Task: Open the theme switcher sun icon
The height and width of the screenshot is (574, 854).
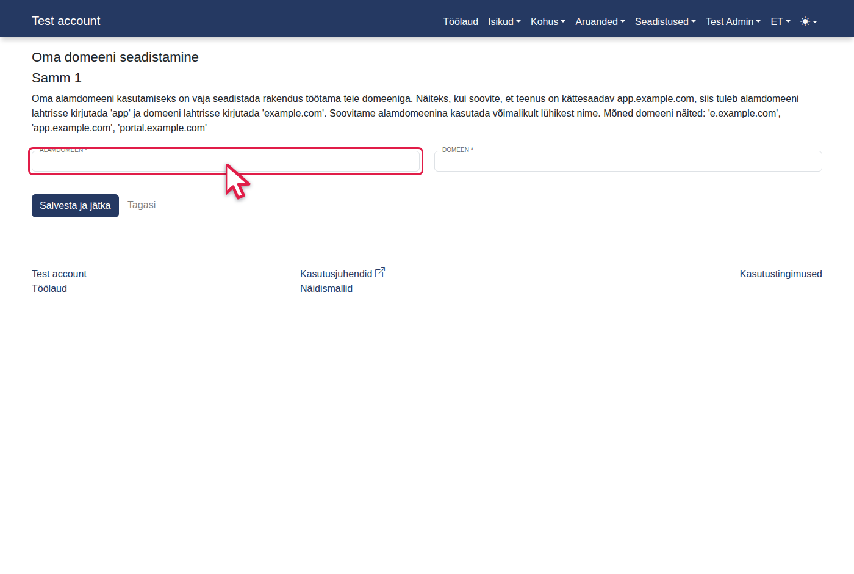Action: [x=808, y=21]
